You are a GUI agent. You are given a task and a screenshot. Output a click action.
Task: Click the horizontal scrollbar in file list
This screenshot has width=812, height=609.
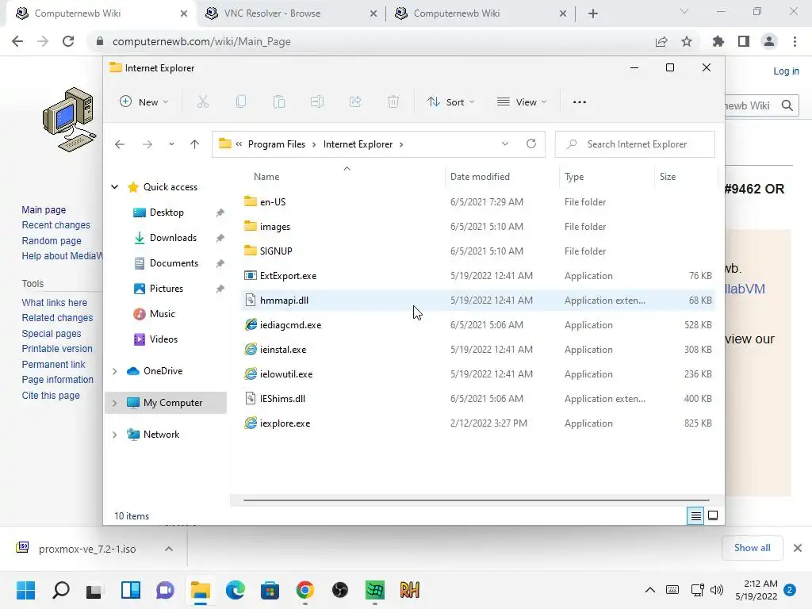coord(477,500)
